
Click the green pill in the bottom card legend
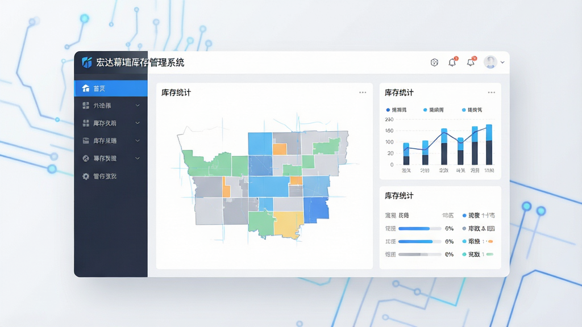(490, 254)
